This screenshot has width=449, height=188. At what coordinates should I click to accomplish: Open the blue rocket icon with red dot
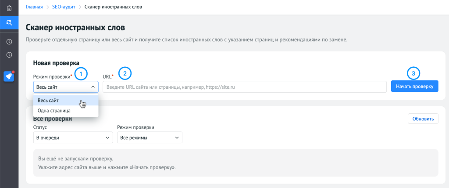pos(9,76)
